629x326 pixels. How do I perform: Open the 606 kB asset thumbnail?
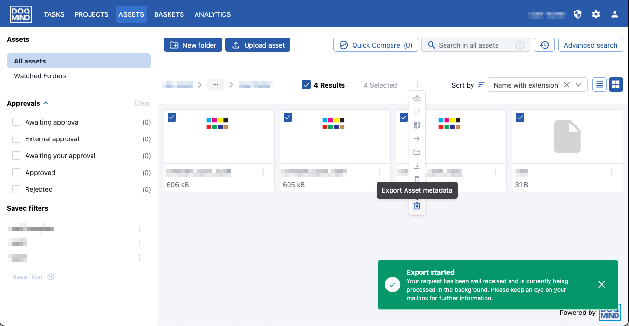(219, 137)
